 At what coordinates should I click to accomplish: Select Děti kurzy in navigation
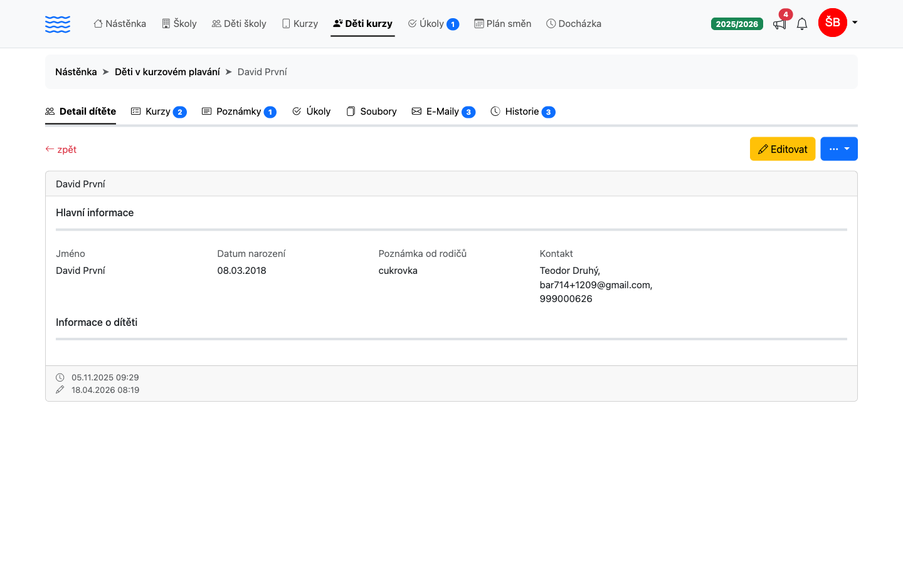point(362,24)
